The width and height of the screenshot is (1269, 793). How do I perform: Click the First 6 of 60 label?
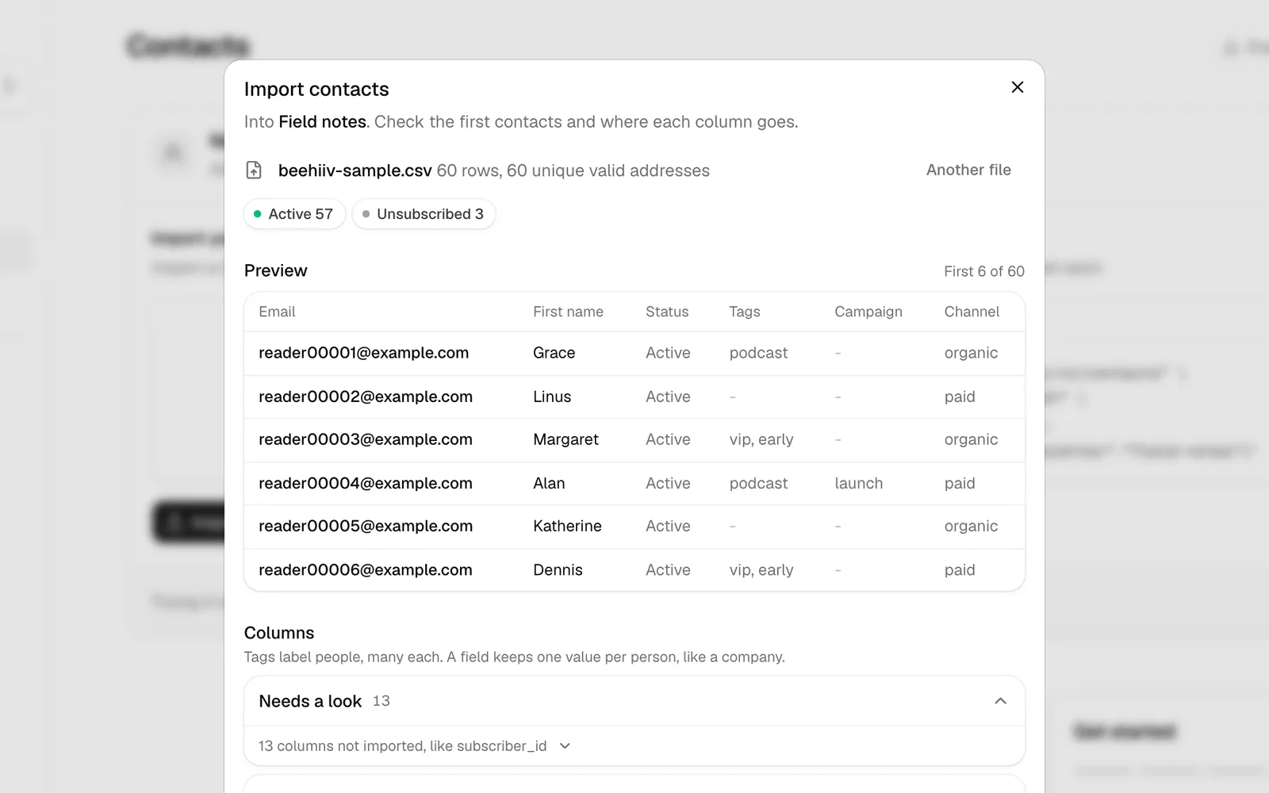pyautogui.click(x=984, y=271)
